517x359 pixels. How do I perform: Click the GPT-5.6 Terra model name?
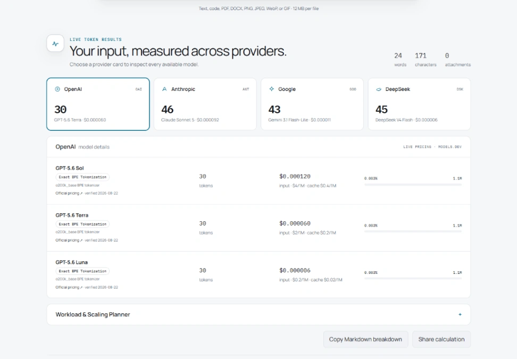[72, 215]
